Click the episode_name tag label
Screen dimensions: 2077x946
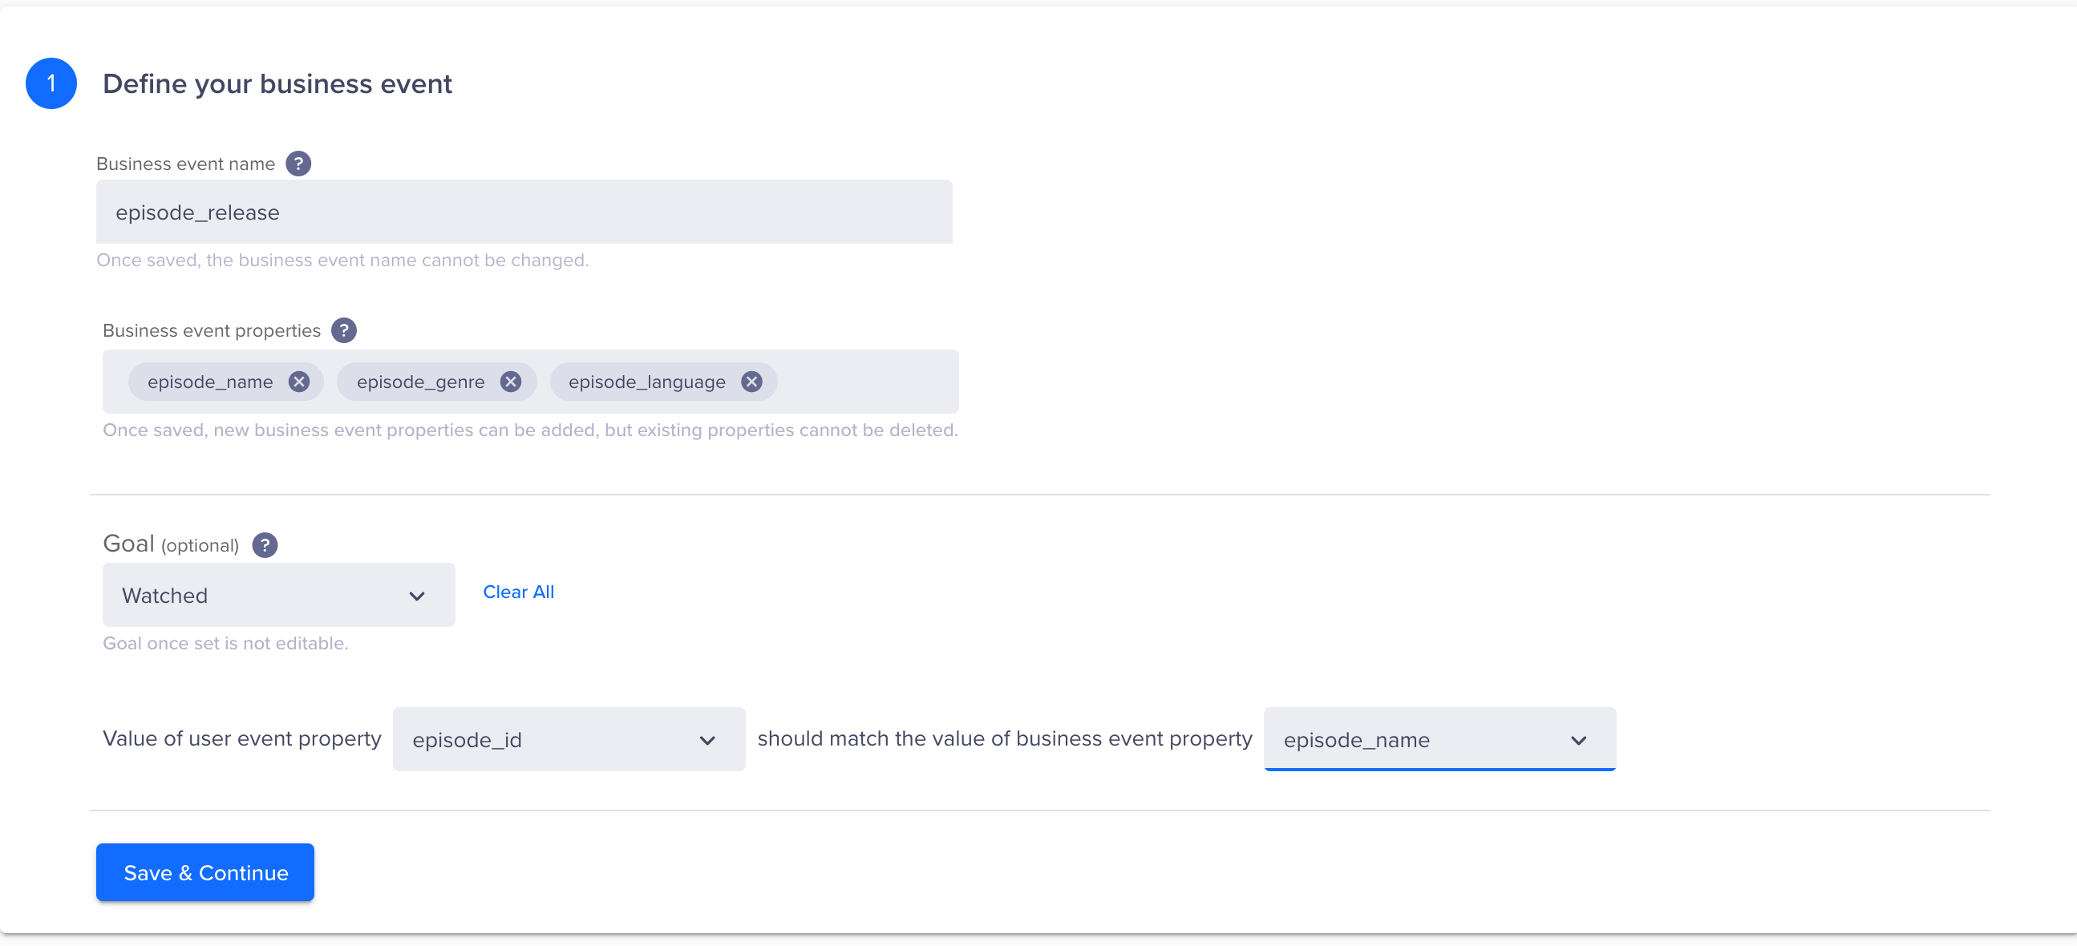tap(209, 382)
